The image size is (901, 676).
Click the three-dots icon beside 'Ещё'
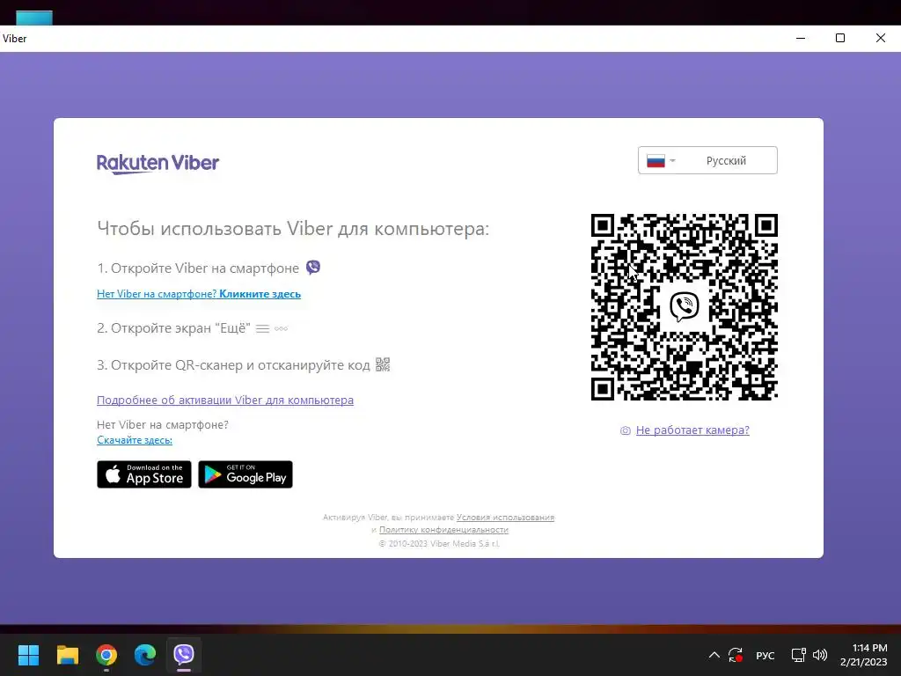[281, 329]
